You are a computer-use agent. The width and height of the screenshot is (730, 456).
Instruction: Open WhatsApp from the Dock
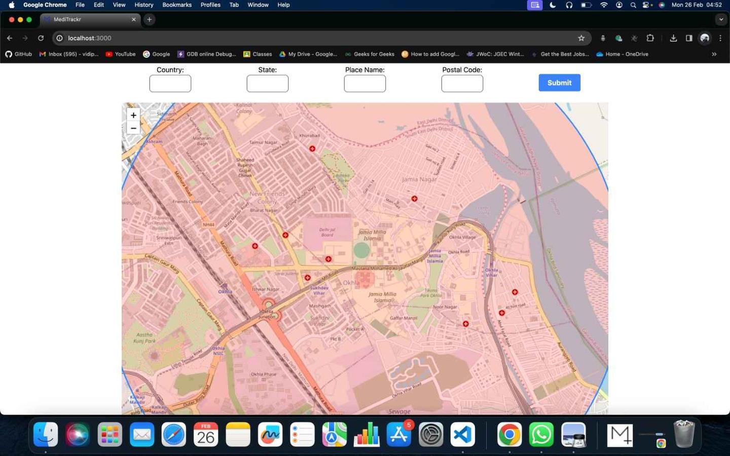pos(541,434)
